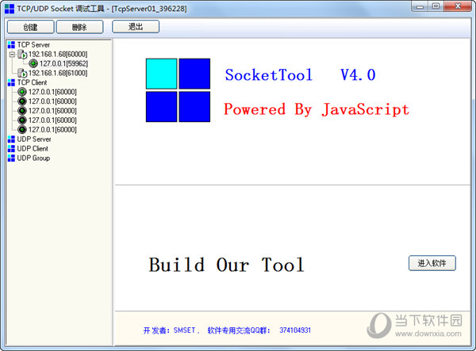
Task: Select the UDP Server tree label
Action: (34, 139)
